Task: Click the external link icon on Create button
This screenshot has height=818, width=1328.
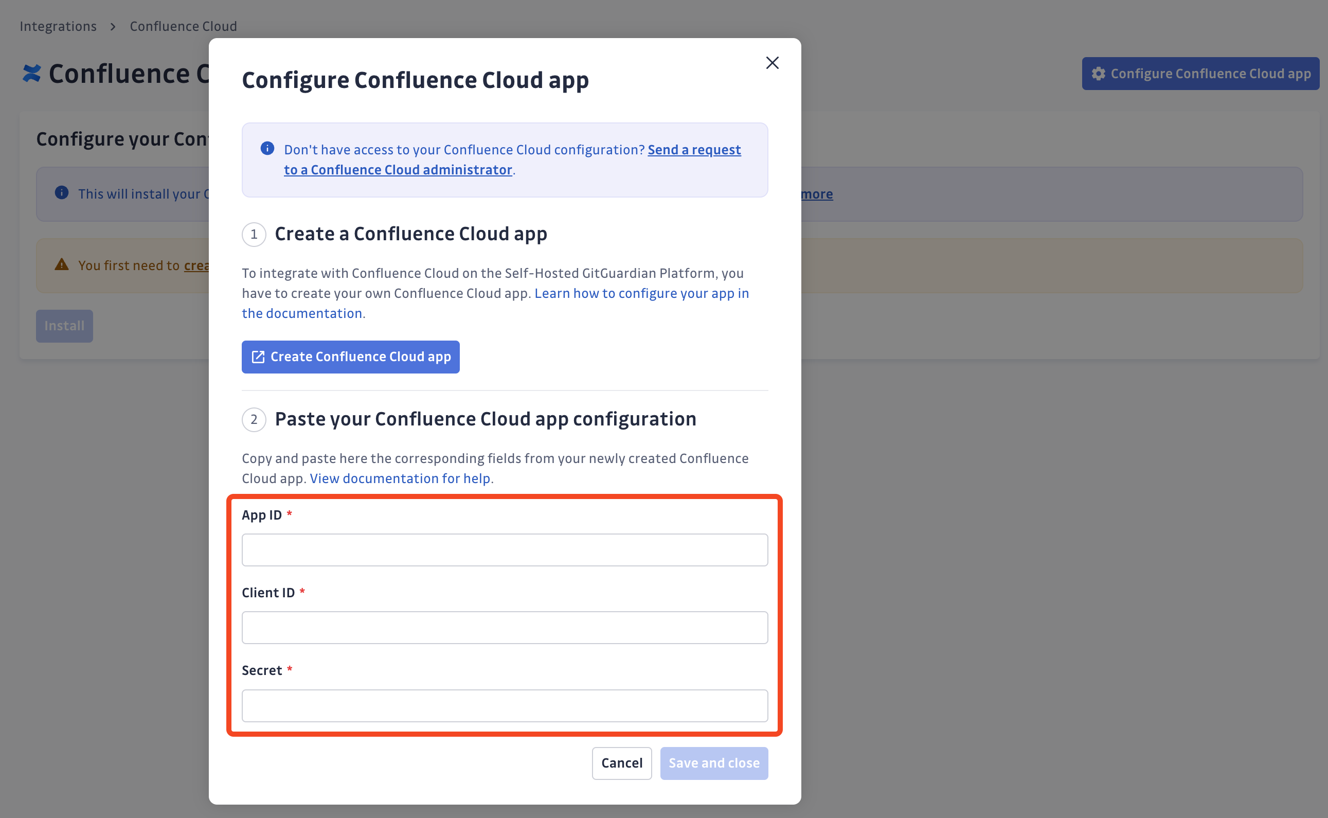Action: coord(257,356)
